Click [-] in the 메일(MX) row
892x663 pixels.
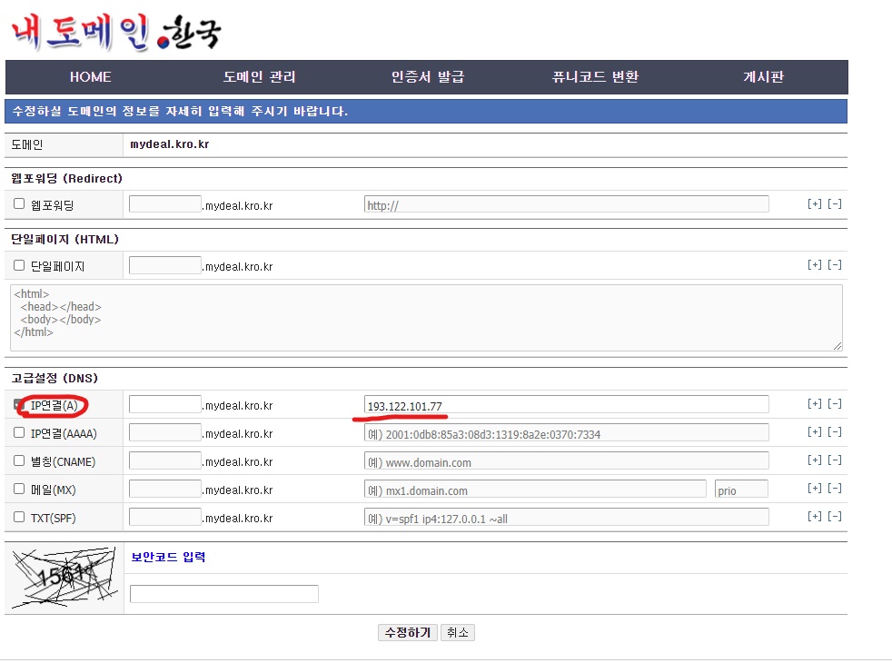coord(834,489)
